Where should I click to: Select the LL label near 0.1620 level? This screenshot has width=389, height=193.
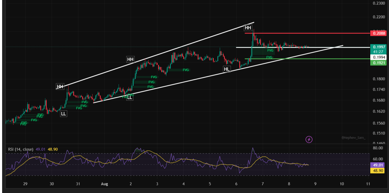pos(64,114)
